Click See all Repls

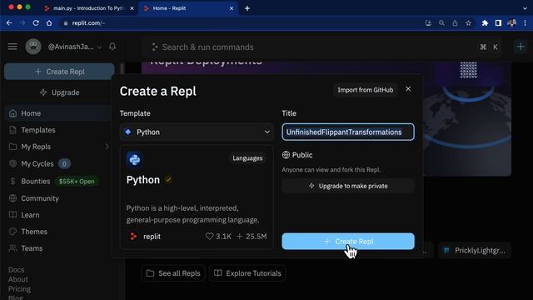coord(173,273)
